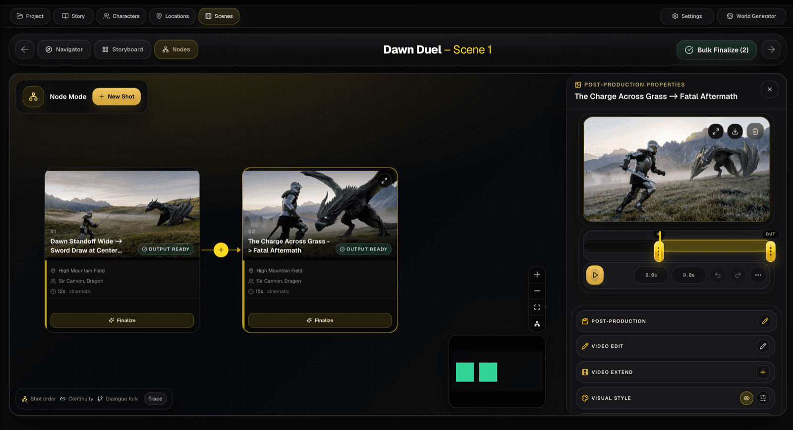
Task: Click Bulk Finalize (2)
Action: pyautogui.click(x=717, y=50)
